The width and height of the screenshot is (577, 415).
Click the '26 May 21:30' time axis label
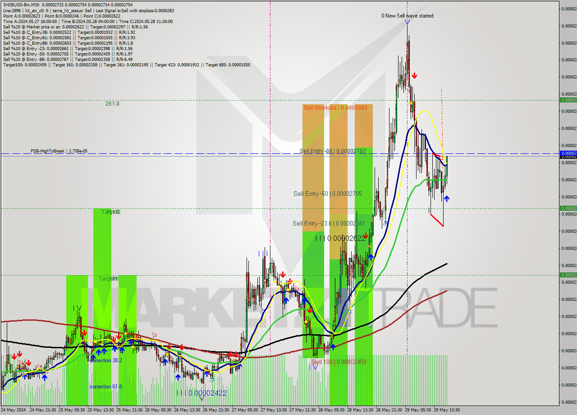pos(216,410)
